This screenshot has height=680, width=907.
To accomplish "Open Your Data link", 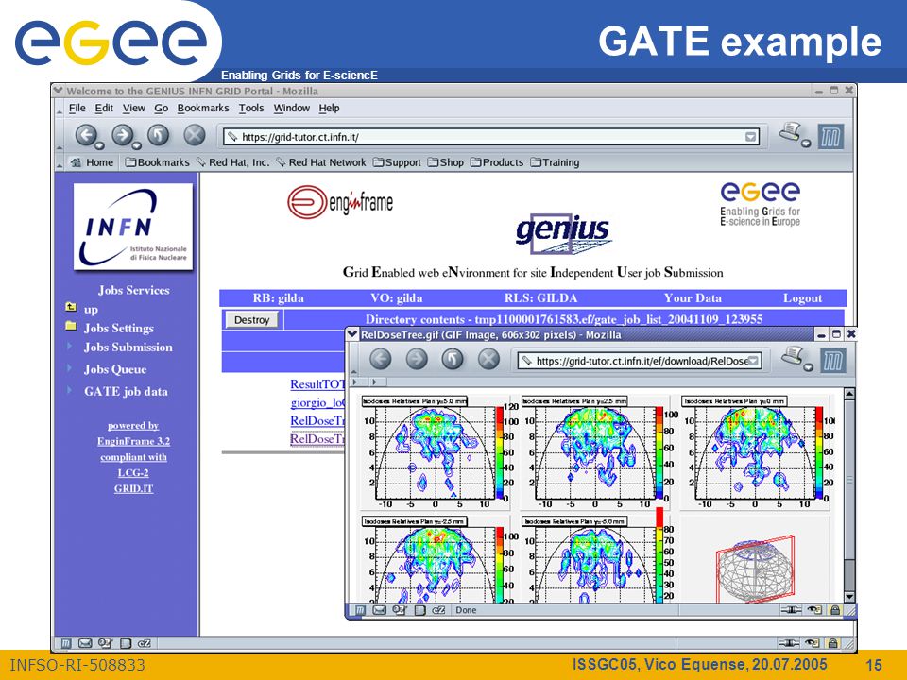I will [x=693, y=298].
